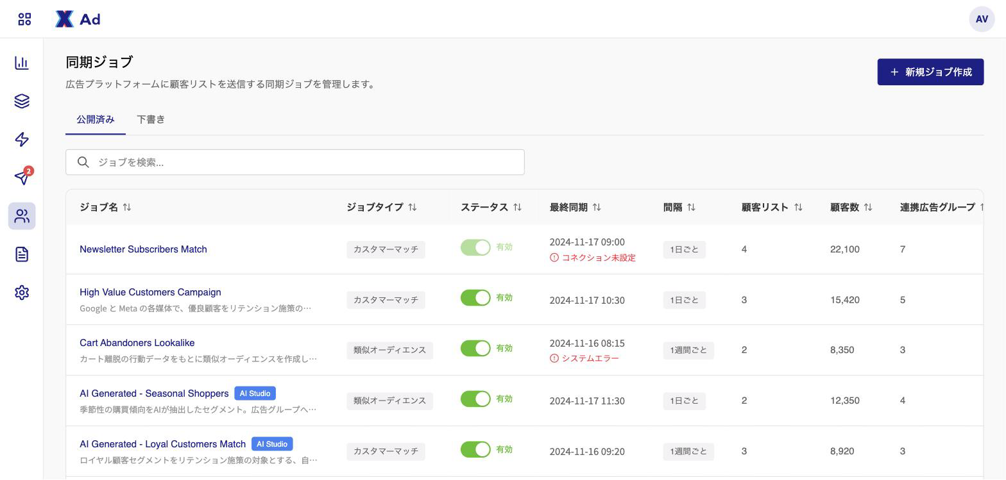
Task: Sort by ステータス column
Action: (x=517, y=207)
